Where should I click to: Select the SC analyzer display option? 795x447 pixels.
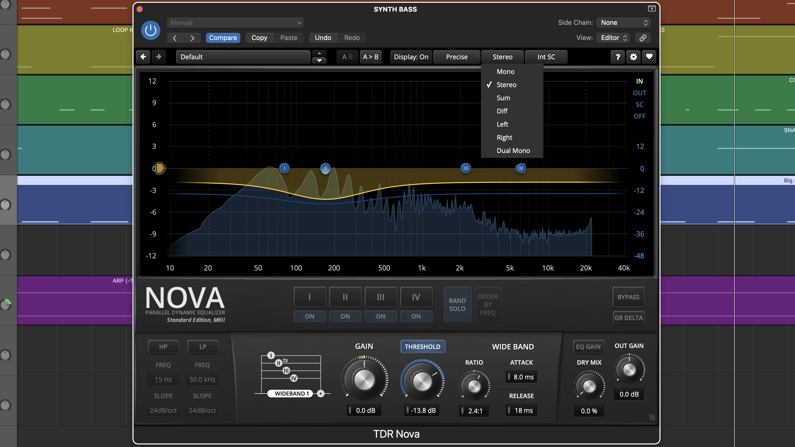pyautogui.click(x=639, y=105)
